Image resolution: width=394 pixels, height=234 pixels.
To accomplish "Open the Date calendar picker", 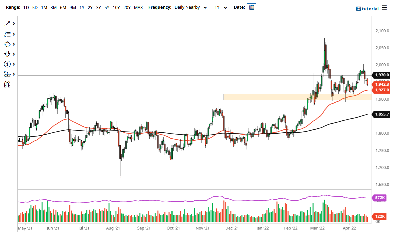I will pos(252,7).
